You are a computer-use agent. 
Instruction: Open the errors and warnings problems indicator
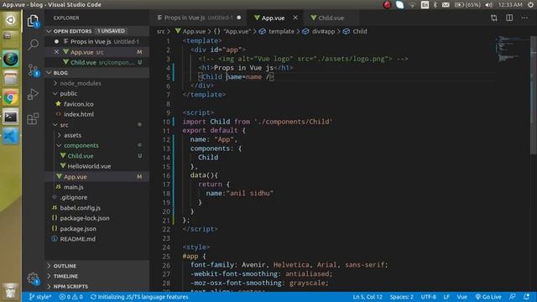(x=70, y=297)
